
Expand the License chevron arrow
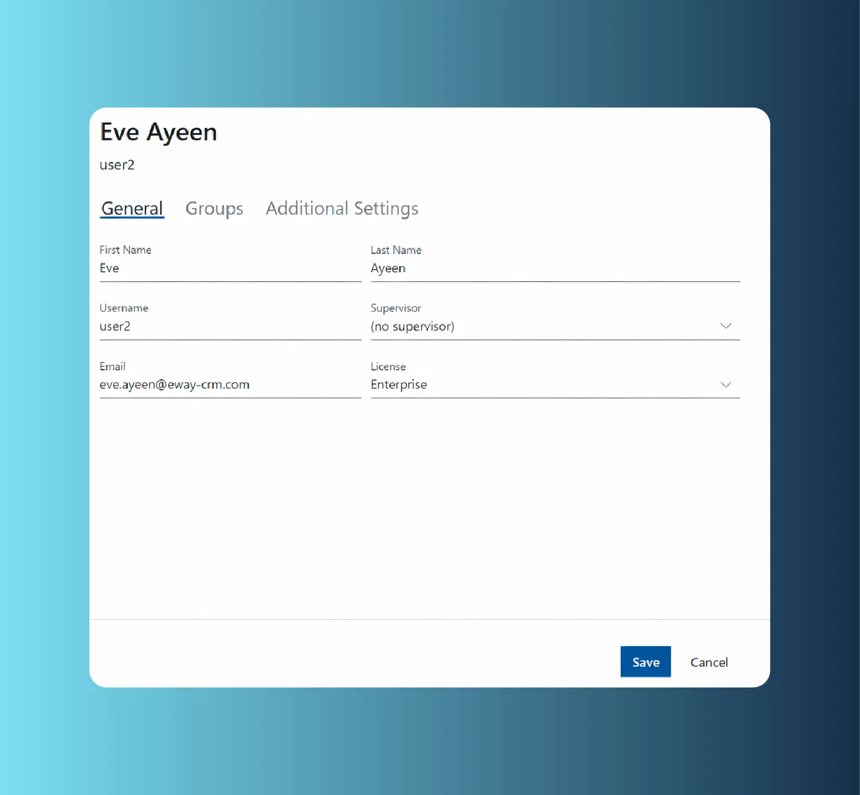click(726, 385)
